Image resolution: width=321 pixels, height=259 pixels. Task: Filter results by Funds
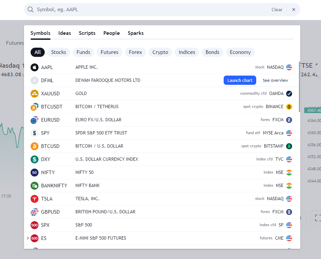point(83,52)
